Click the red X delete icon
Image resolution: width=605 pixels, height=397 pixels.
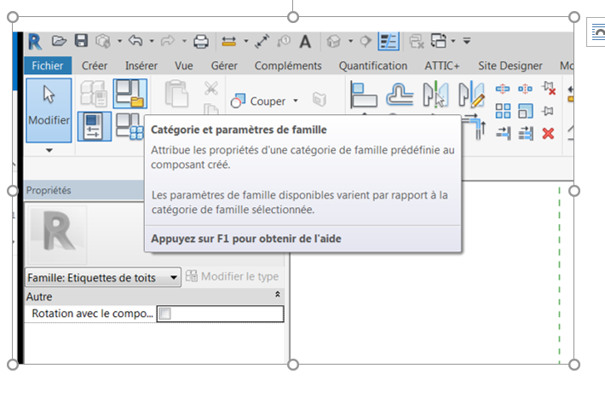tap(548, 132)
